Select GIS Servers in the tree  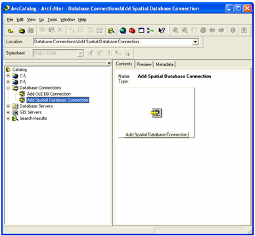point(30,112)
